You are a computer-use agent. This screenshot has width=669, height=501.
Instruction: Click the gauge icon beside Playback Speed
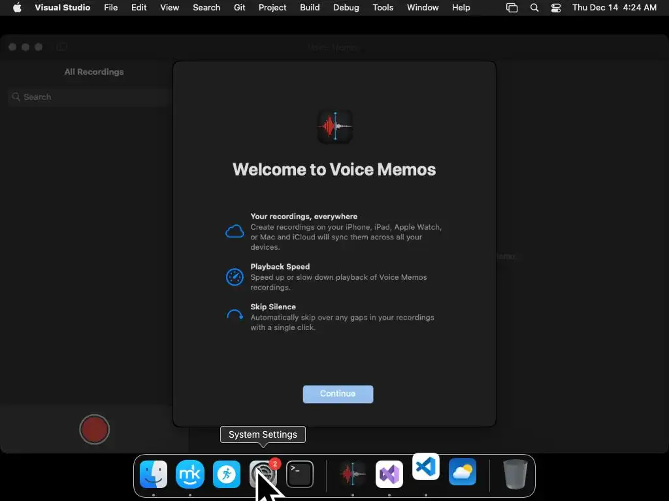(235, 277)
